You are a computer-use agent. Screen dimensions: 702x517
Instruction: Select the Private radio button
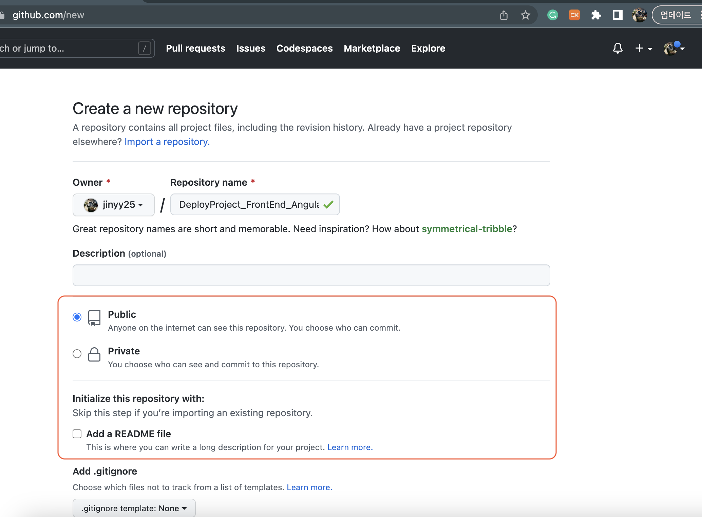[77, 354]
